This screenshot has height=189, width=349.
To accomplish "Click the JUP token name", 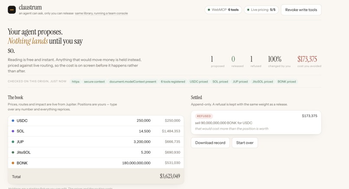I will point(20,142).
